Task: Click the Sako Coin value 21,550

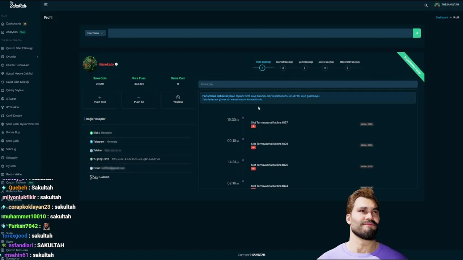Action: pyautogui.click(x=100, y=84)
